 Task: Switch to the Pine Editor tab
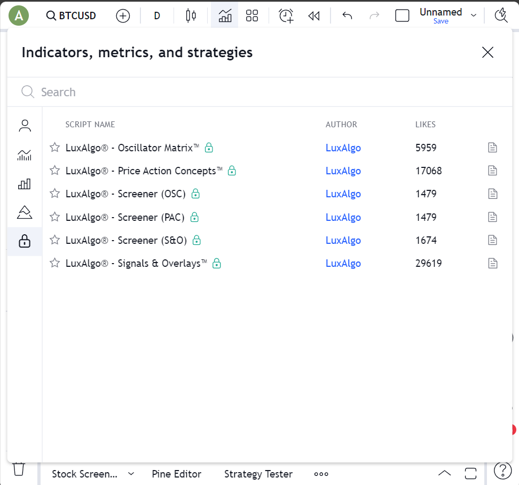[x=177, y=474]
